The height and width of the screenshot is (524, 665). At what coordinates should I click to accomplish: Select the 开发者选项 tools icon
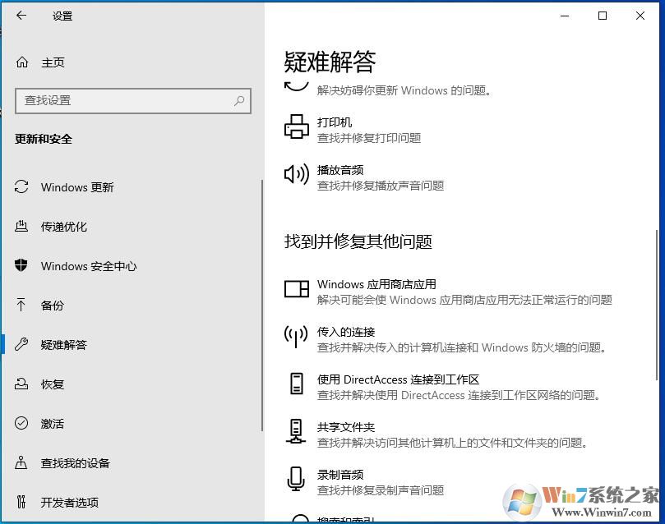click(x=21, y=502)
